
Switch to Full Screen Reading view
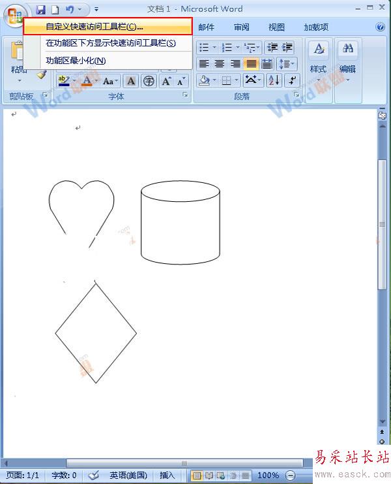click(209, 476)
